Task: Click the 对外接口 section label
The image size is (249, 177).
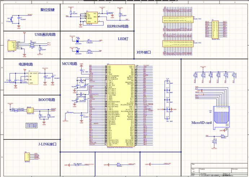Action: (143, 52)
